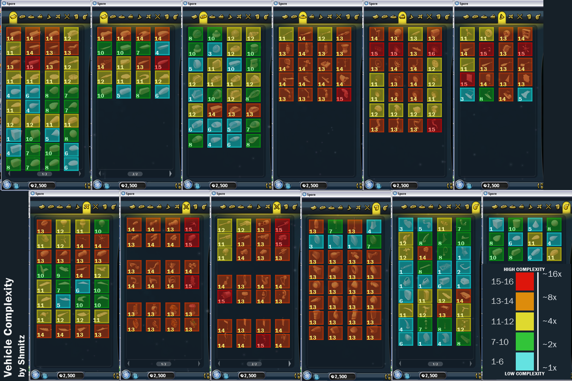This screenshot has width=572, height=381.
Task: Click the green 7-10 legend swatch
Action: point(524,341)
